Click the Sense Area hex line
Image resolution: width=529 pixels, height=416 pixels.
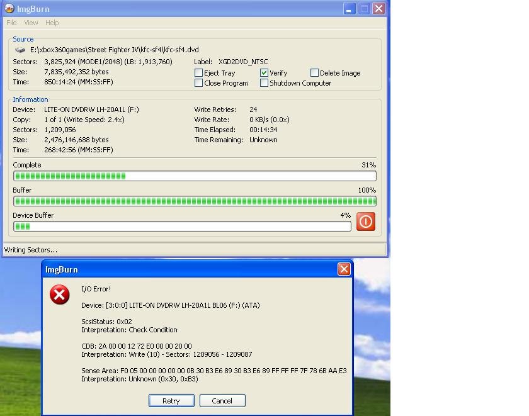(214, 371)
